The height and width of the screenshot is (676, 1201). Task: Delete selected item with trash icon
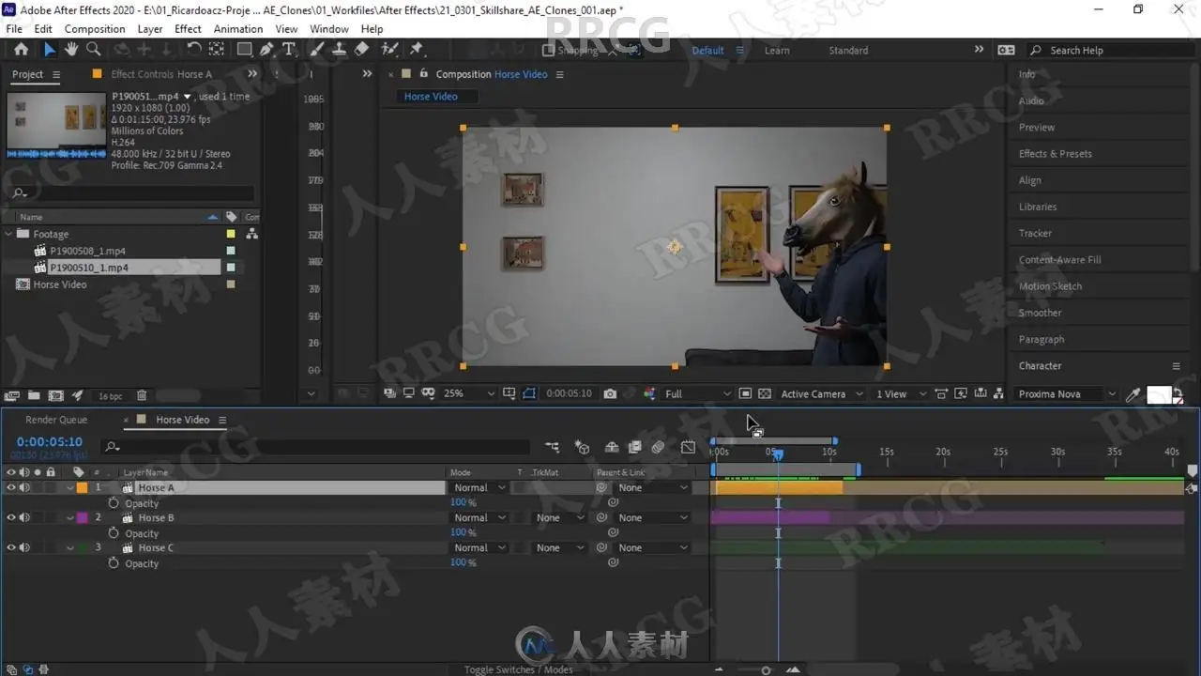click(142, 396)
